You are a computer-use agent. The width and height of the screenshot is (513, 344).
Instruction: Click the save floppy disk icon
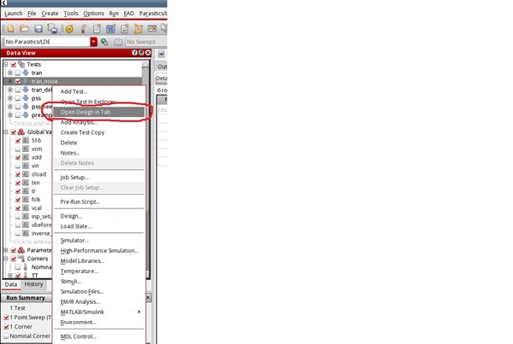(x=39, y=28)
